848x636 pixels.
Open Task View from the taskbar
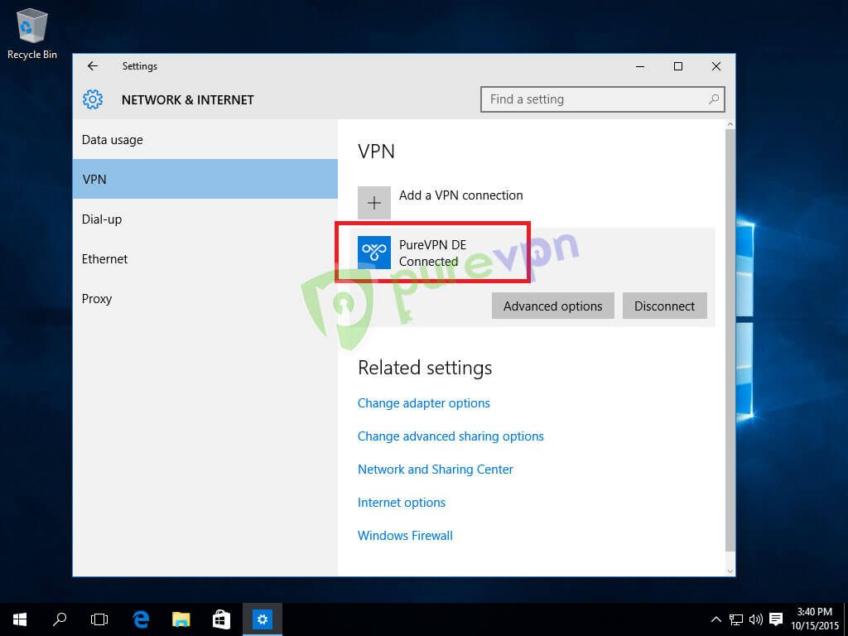click(99, 619)
